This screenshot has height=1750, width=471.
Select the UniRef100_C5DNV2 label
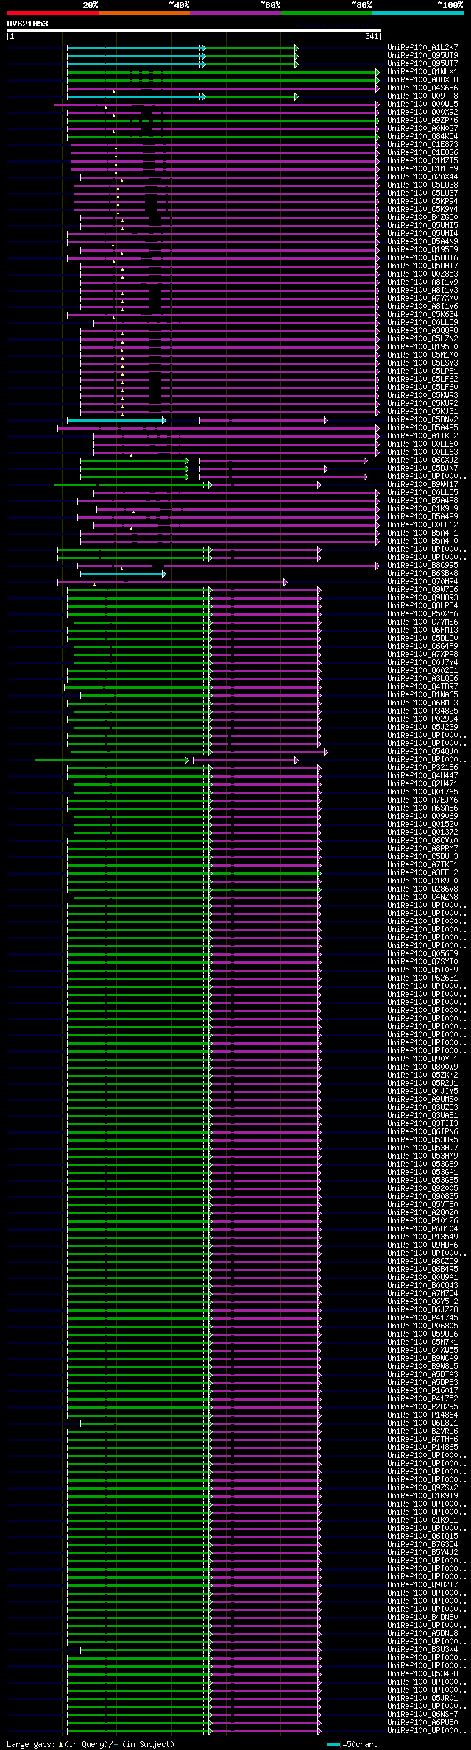pyautogui.click(x=422, y=420)
